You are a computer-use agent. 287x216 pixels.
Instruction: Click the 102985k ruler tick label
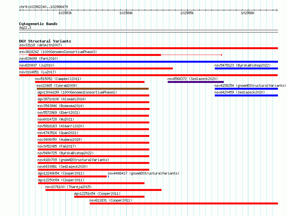click(x=187, y=13)
